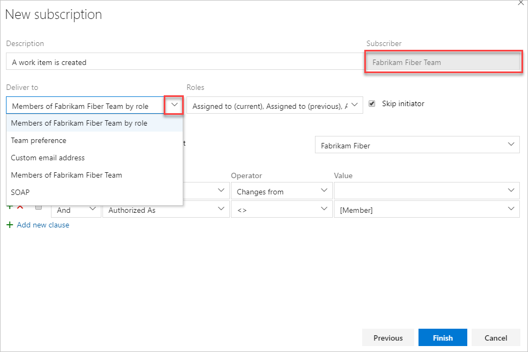
Task: Open the Changes from operator dropdown
Action: (281, 191)
